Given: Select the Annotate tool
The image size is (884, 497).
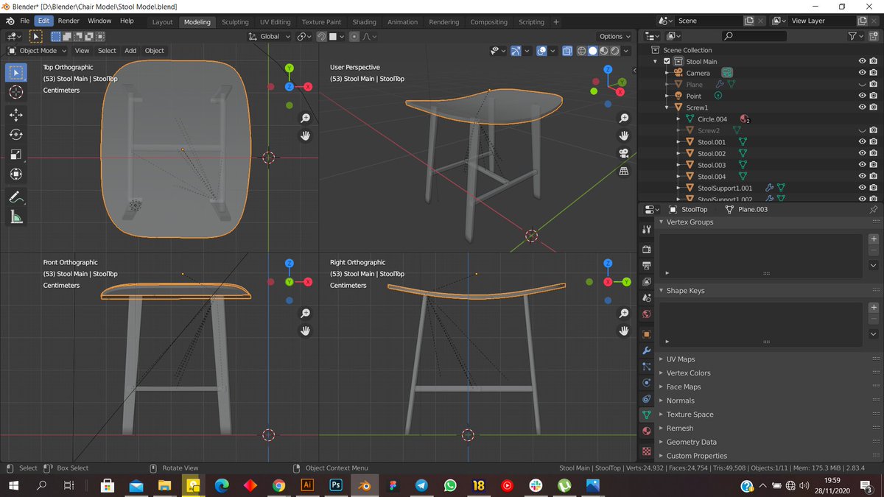Looking at the screenshot, I should (x=16, y=197).
